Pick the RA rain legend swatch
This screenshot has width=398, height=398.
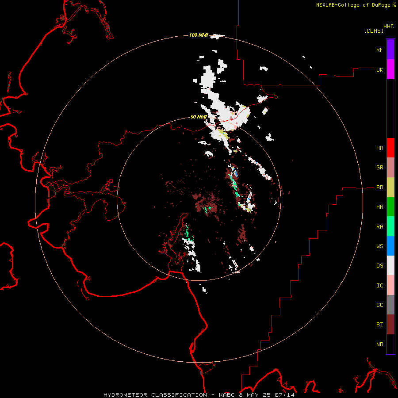tap(390, 226)
